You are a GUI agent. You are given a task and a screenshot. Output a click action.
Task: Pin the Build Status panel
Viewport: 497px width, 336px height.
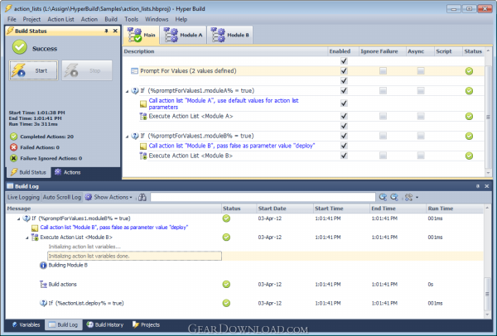106,31
